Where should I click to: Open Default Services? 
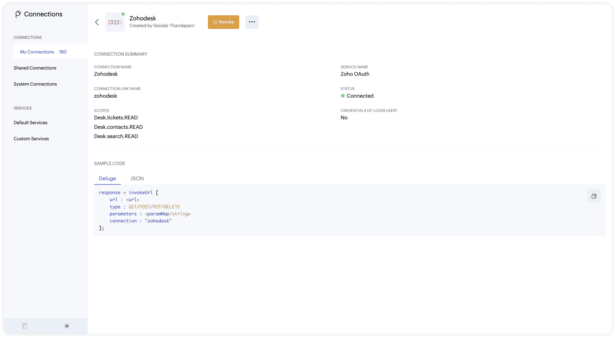31,123
